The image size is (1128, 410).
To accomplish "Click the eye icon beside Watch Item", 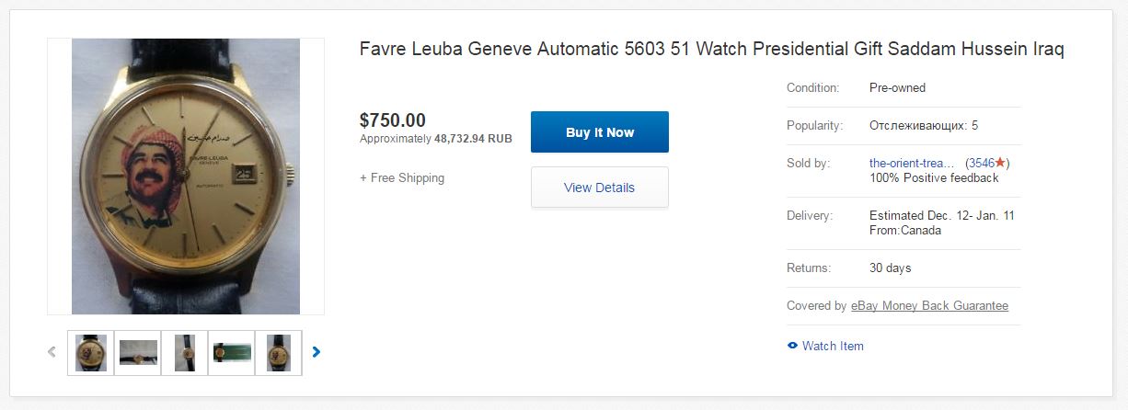I will tap(792, 346).
